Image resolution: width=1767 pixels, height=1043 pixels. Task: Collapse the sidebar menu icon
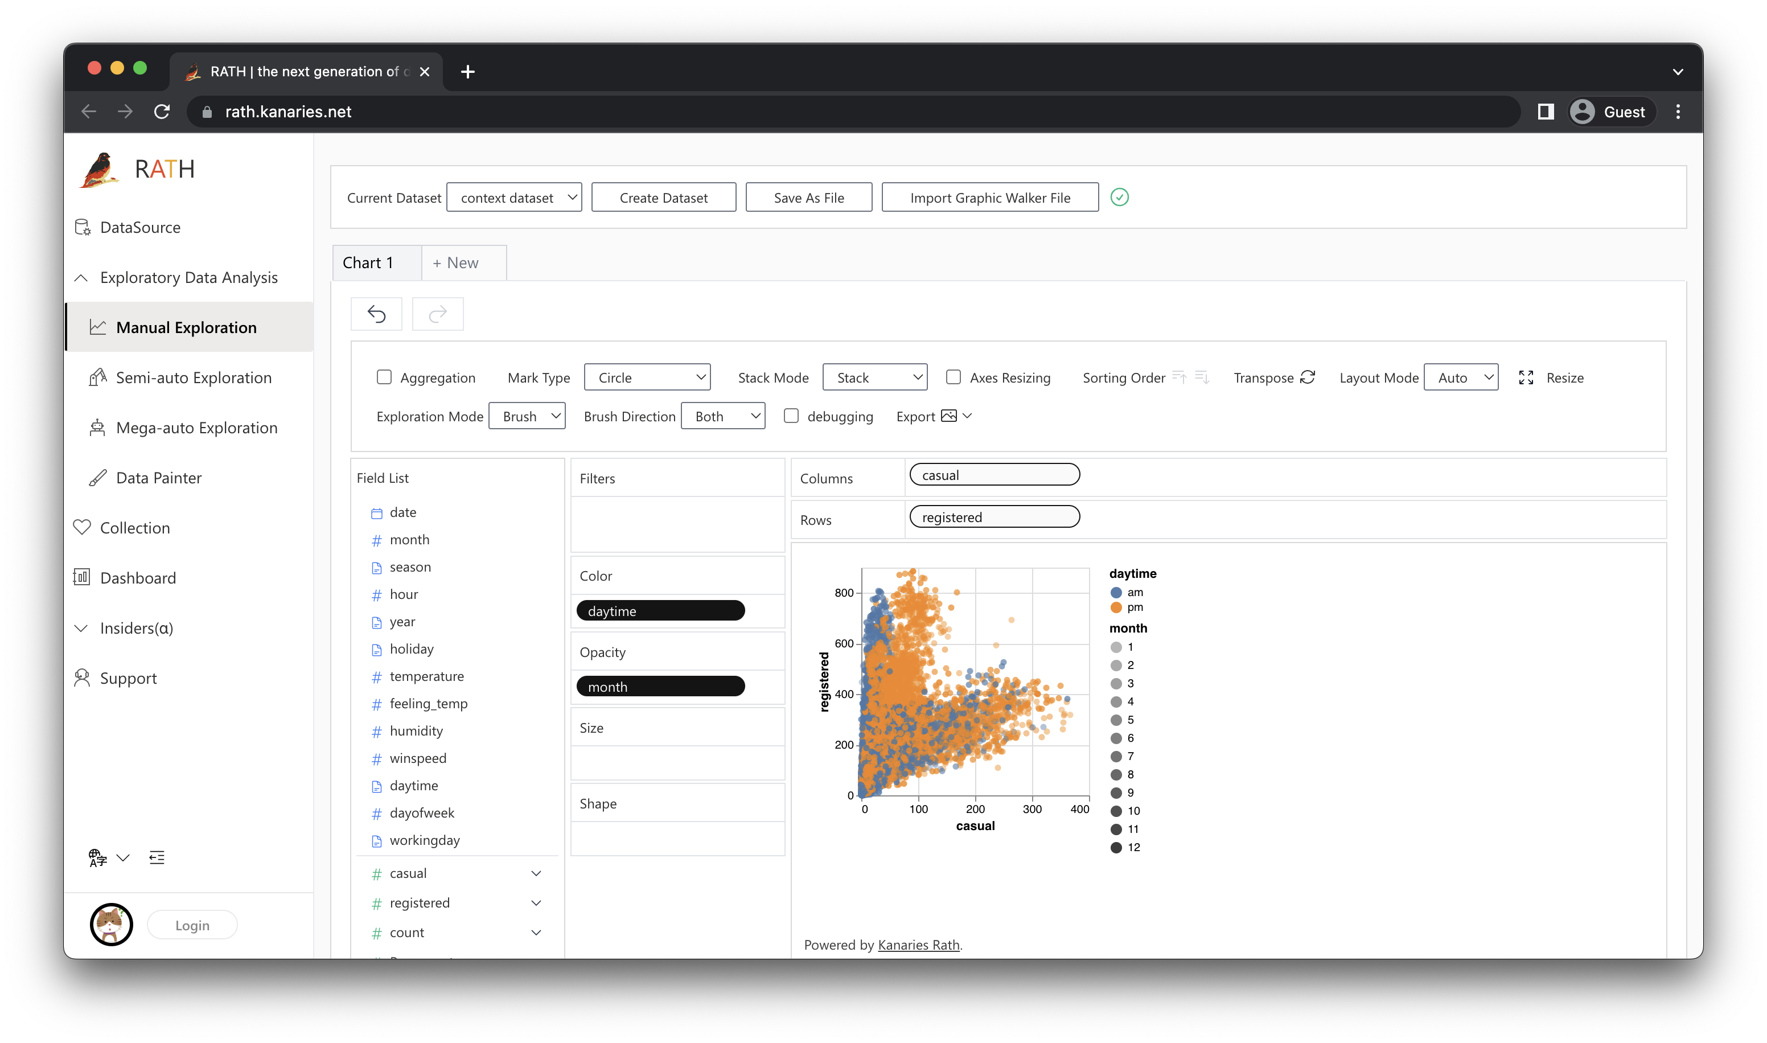coord(157,857)
